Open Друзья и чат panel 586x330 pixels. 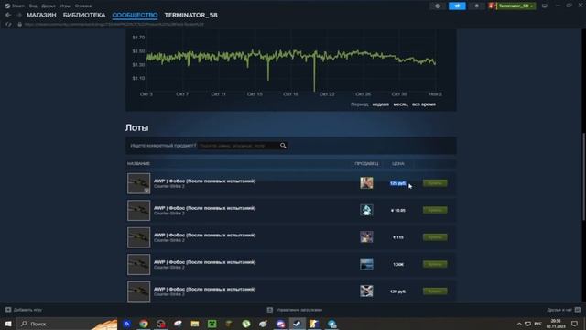563,310
